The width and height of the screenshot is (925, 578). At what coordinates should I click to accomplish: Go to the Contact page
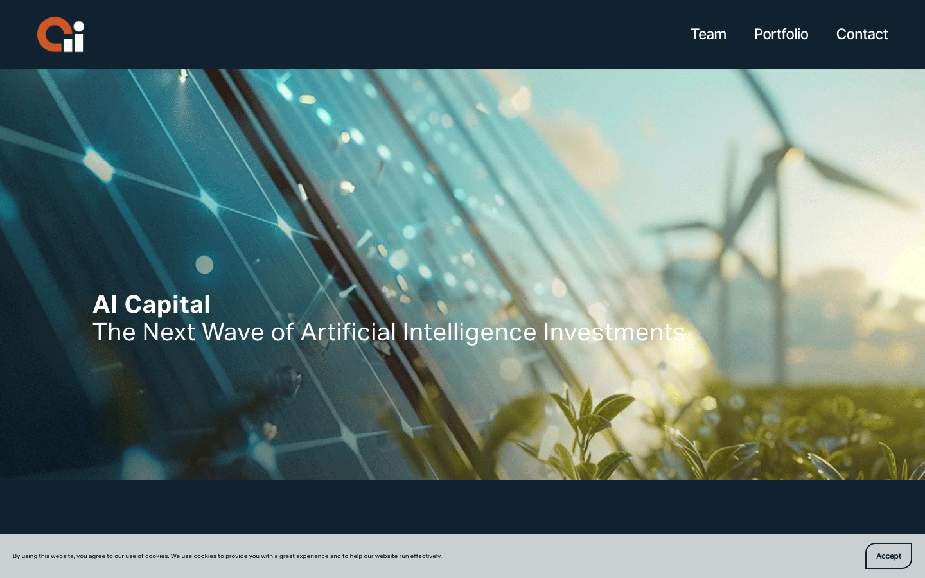click(861, 34)
